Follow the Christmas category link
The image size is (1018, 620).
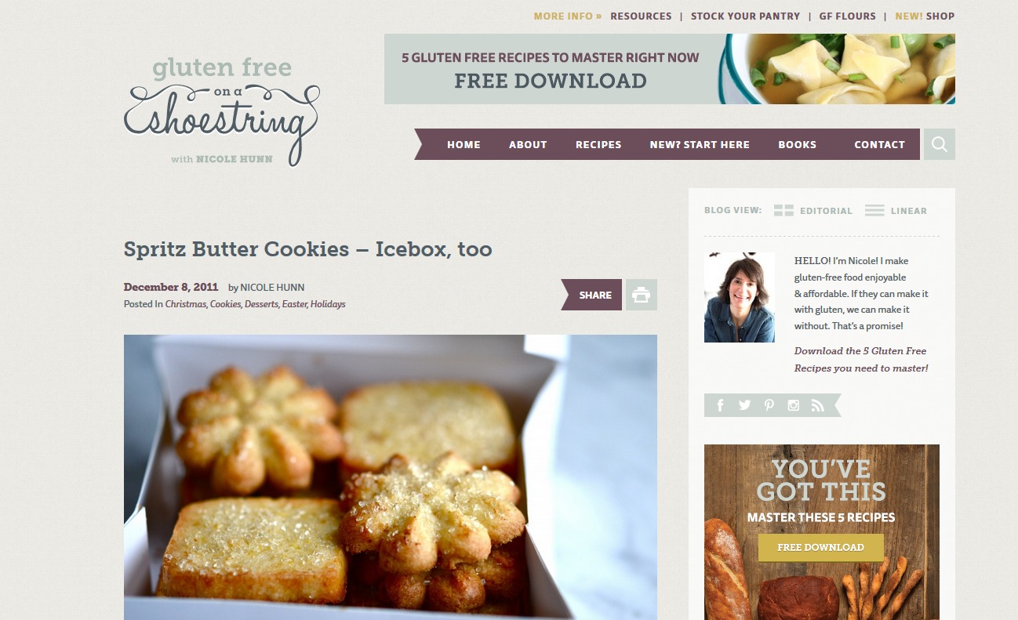point(186,304)
